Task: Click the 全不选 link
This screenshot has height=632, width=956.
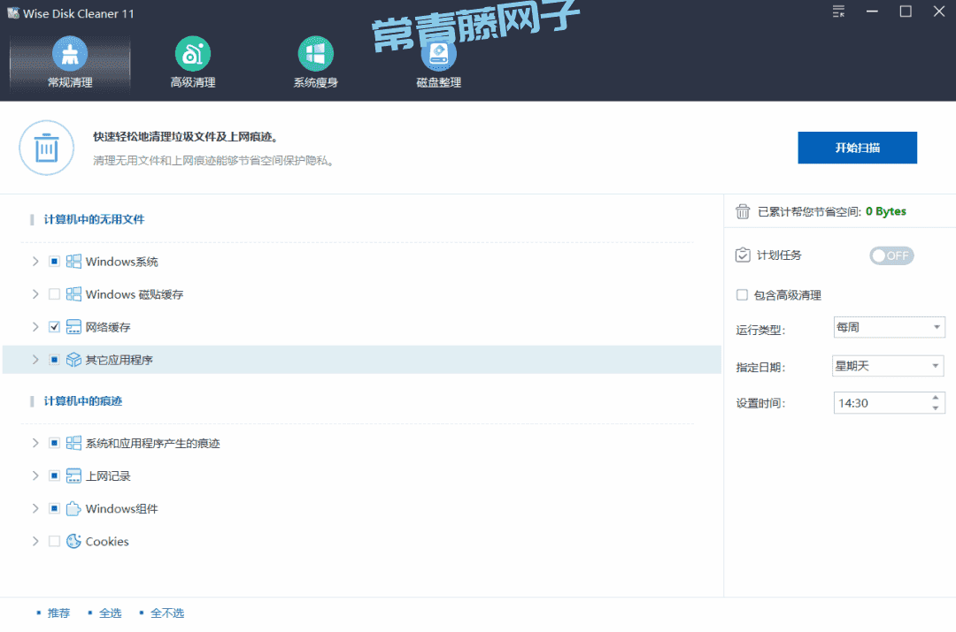Action: 167,613
